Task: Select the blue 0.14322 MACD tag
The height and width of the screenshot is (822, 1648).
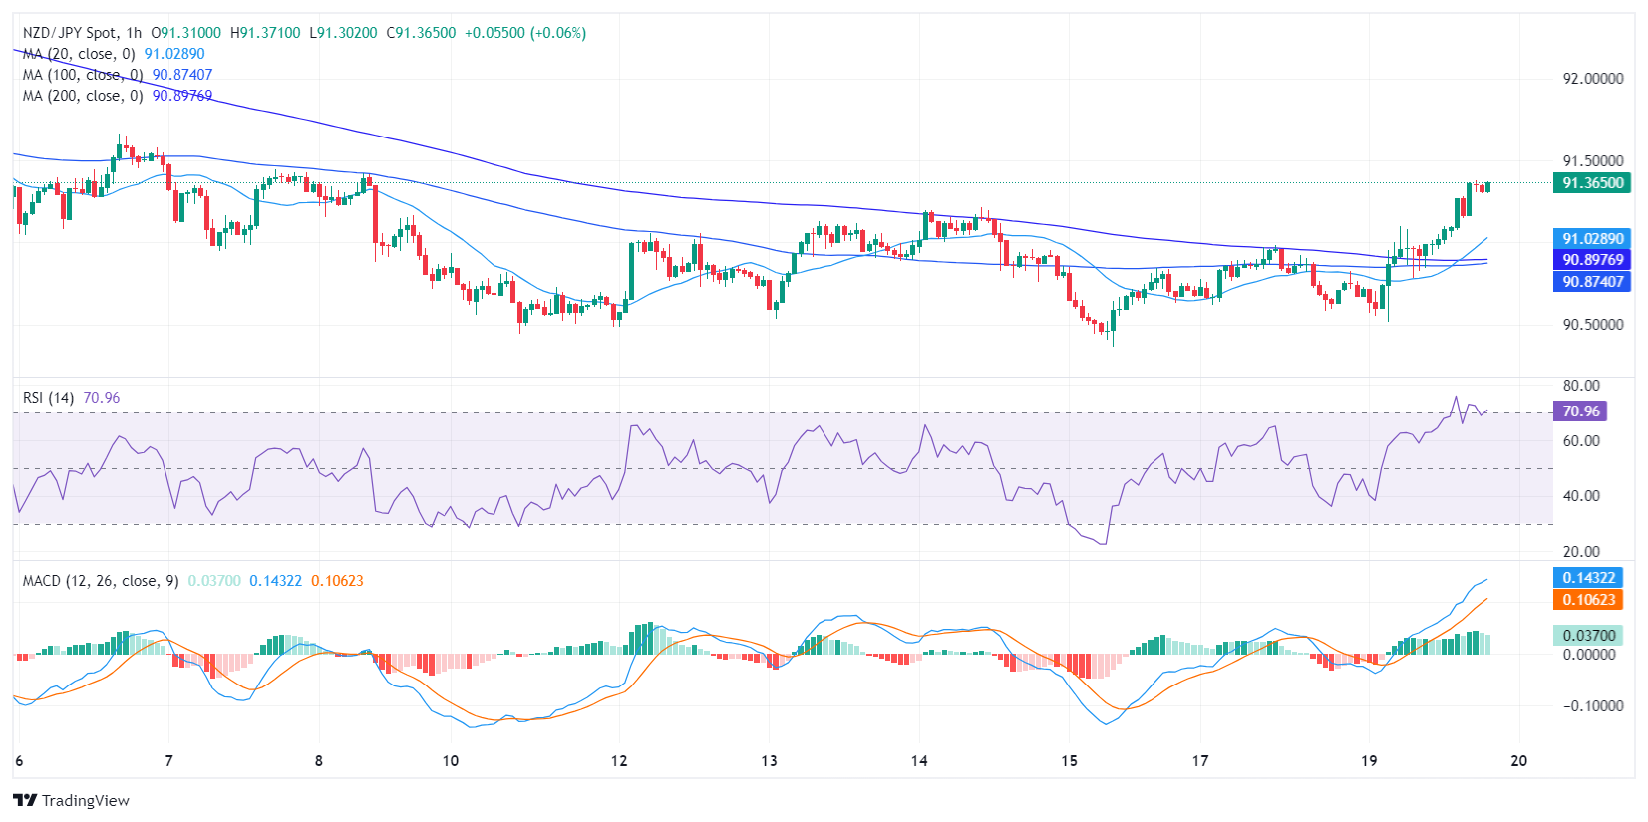Action: (x=1588, y=578)
